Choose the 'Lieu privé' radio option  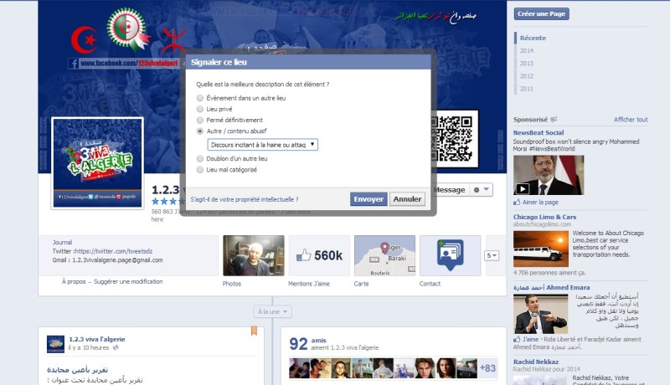point(199,110)
